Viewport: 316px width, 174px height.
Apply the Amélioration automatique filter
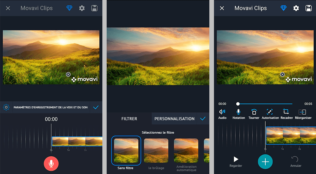186,150
